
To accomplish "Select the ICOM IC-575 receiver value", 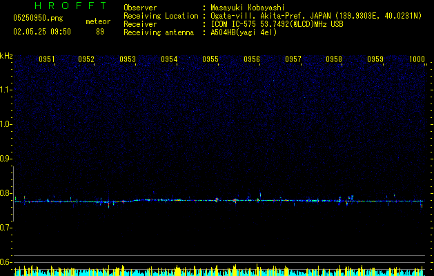I will [x=277, y=24].
